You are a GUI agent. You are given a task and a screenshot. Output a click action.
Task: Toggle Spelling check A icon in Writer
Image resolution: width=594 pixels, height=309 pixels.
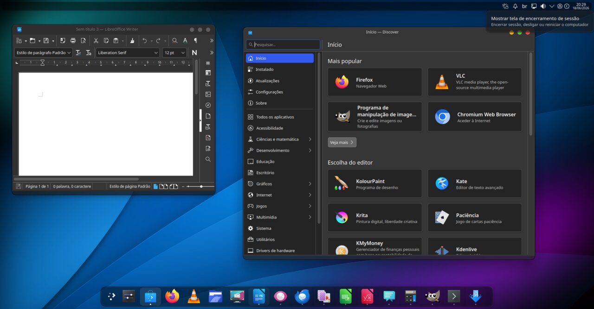tap(185, 41)
